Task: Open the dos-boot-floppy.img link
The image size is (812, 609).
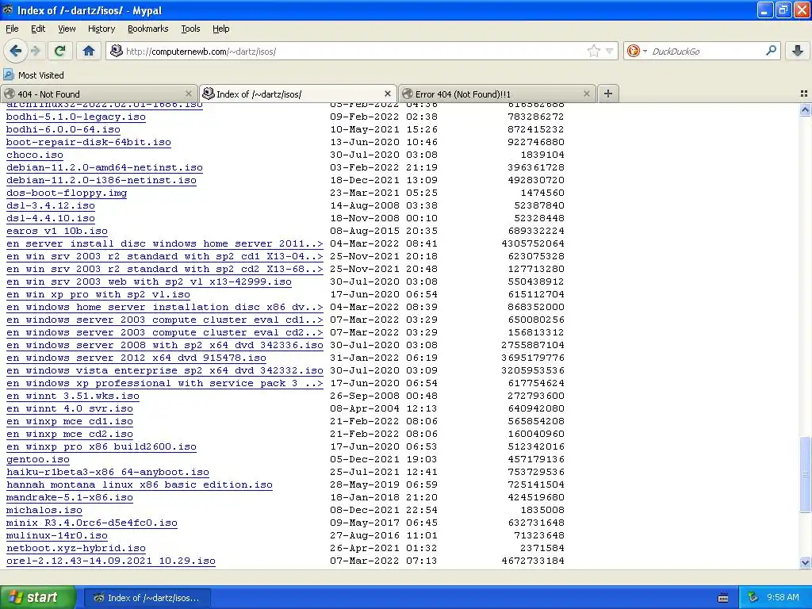Action: click(67, 193)
